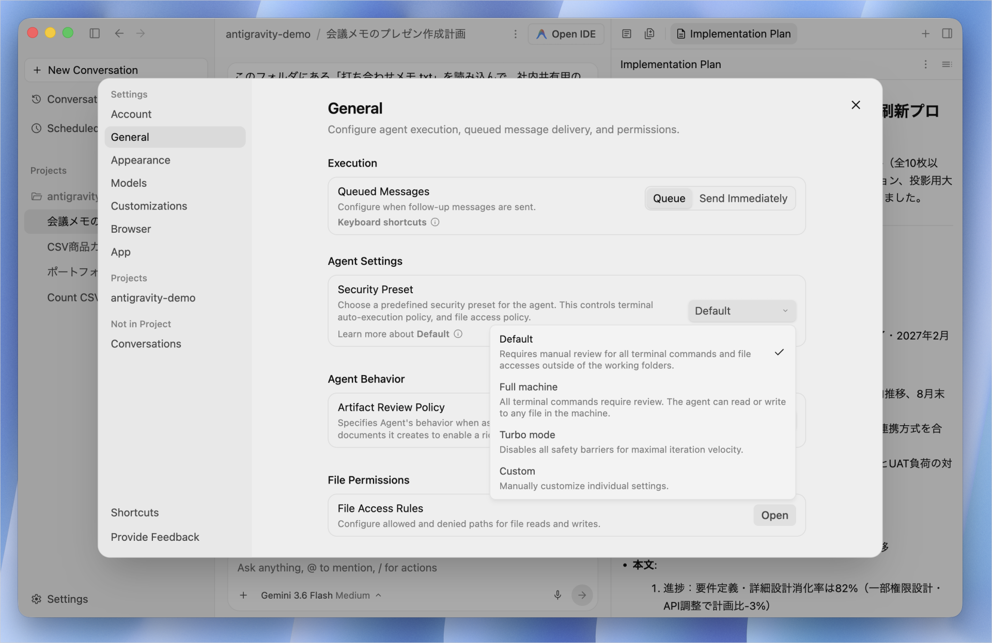
Task: Set Queued Messages to Queue
Action: pos(669,199)
